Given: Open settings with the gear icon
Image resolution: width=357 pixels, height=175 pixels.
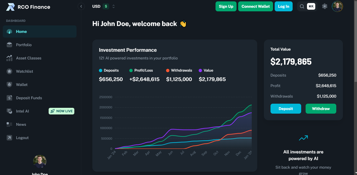Looking at the screenshot, I should (x=325, y=6).
